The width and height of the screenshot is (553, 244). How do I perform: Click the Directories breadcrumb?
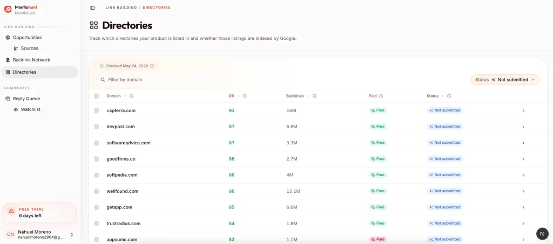[x=157, y=8]
